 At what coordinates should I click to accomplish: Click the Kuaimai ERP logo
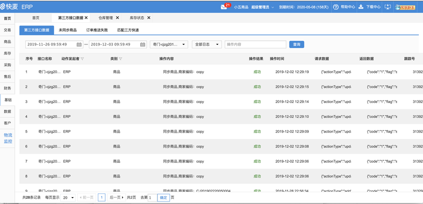click(17, 7)
